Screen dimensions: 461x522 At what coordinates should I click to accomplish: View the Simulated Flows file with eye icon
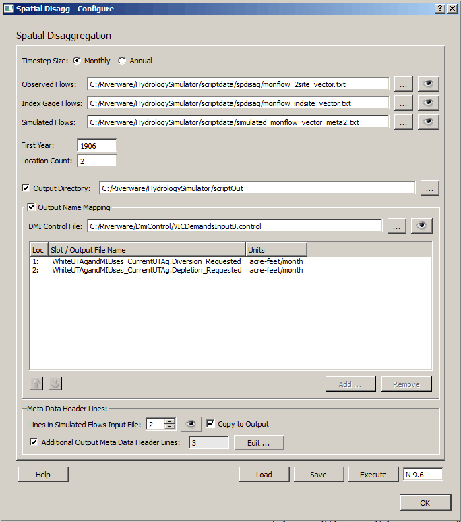(x=428, y=122)
